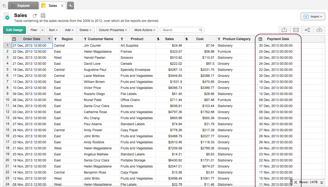Click the Edit Design button
The width and height of the screenshot is (328, 187).
14,30
